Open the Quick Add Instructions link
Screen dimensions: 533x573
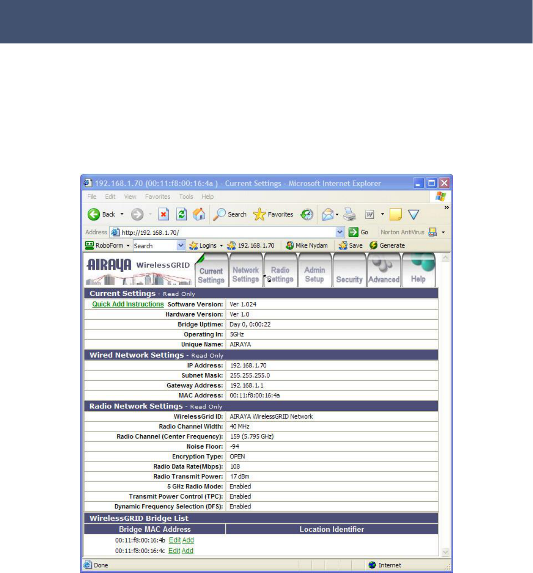pyautogui.click(x=128, y=304)
